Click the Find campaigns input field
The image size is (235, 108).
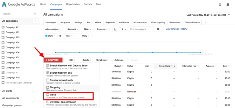[141, 29]
